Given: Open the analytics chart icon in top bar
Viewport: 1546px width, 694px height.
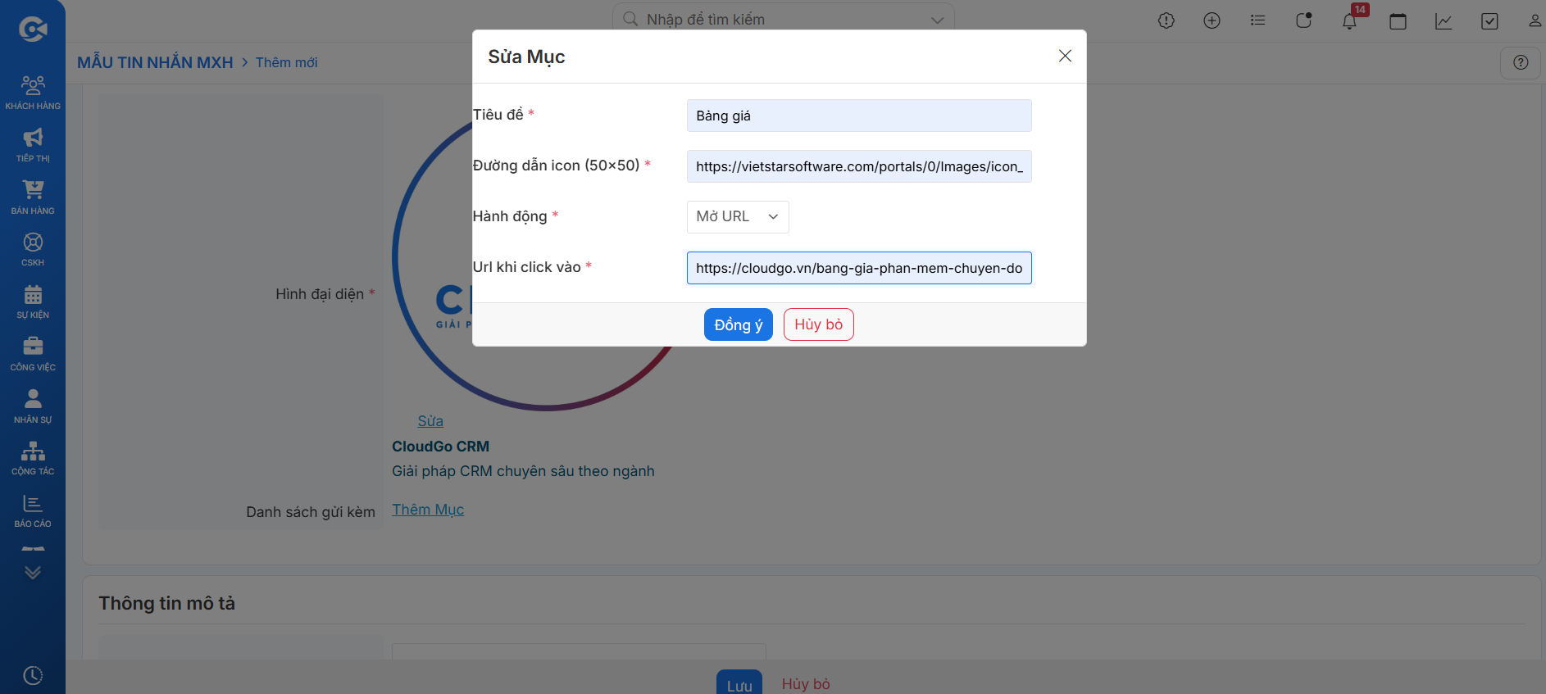Looking at the screenshot, I should point(1444,20).
